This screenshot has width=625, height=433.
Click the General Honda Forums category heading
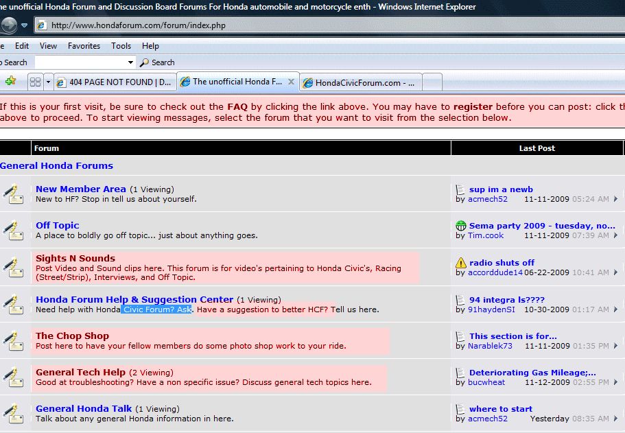57,165
